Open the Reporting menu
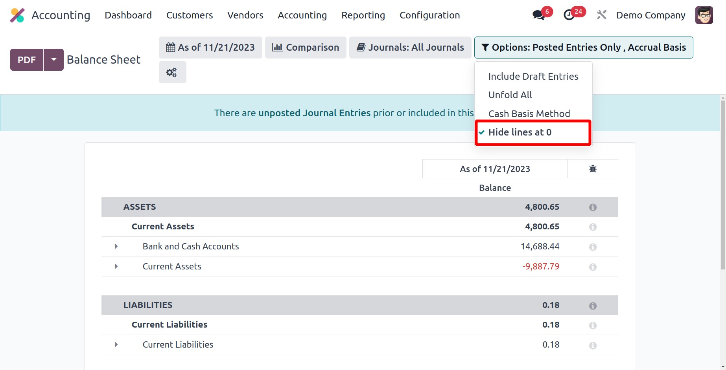This screenshot has width=726, height=370. pos(363,15)
